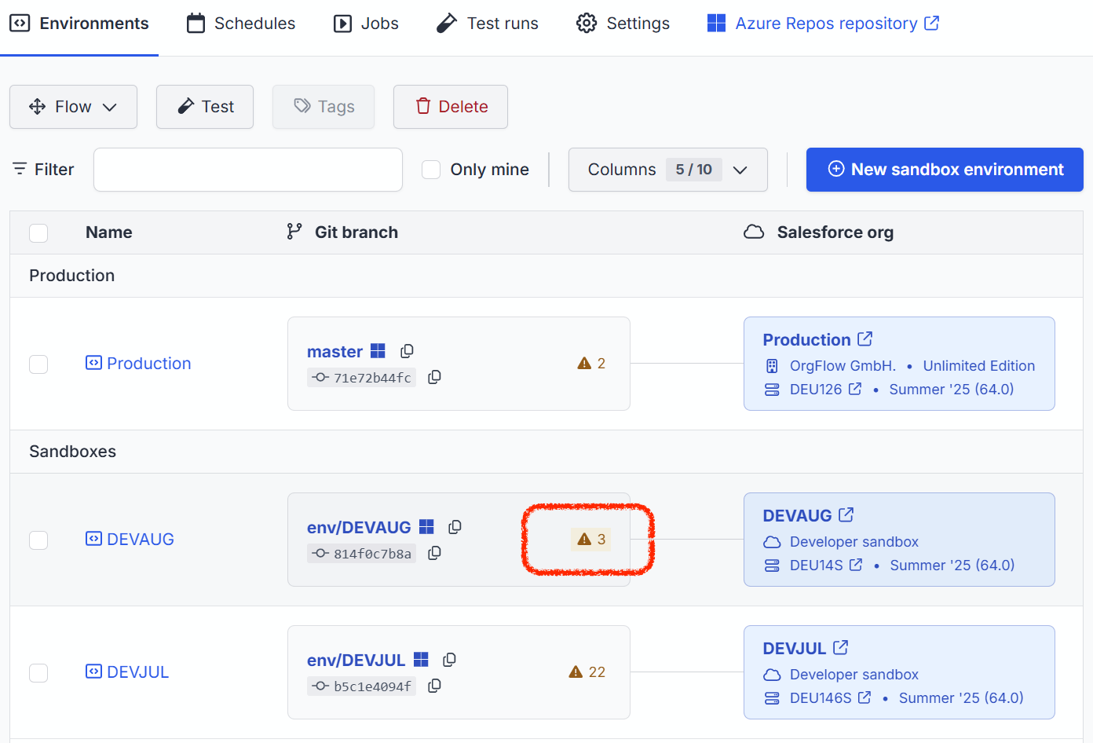
Task: Open the DEVAUG Salesforce org link
Action: pos(808,516)
